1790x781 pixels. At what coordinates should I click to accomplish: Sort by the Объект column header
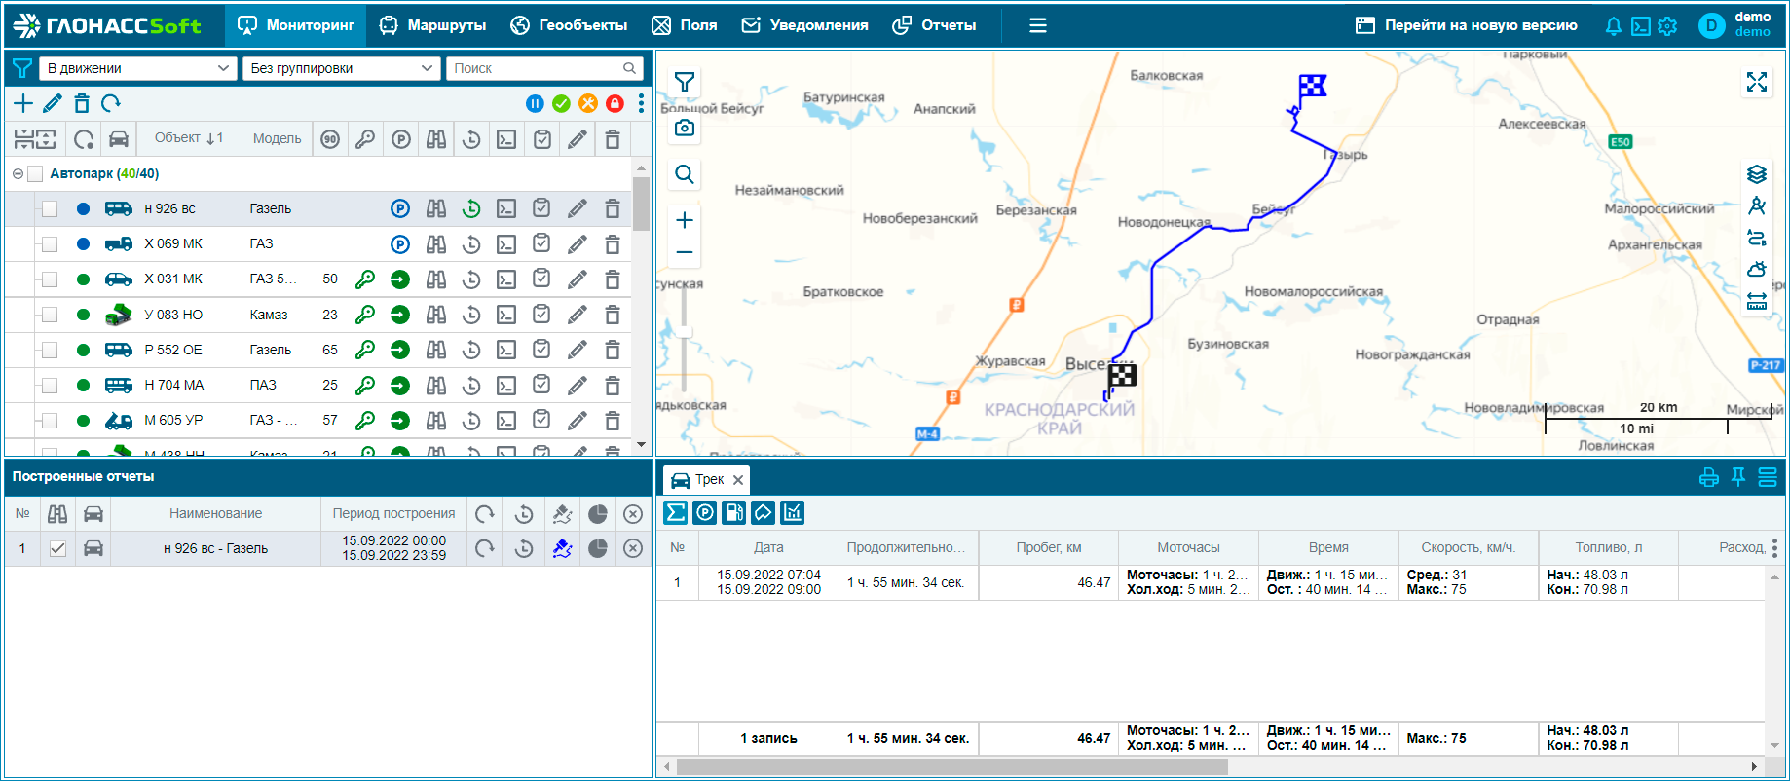pos(188,138)
